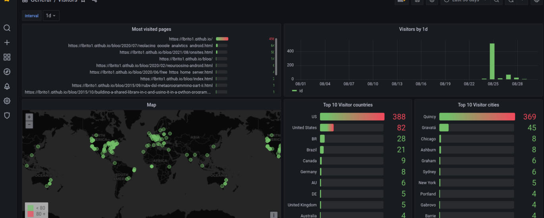Select the https://lbrito1.github.io/ page row
544x218 pixels.
pyautogui.click(x=191, y=39)
